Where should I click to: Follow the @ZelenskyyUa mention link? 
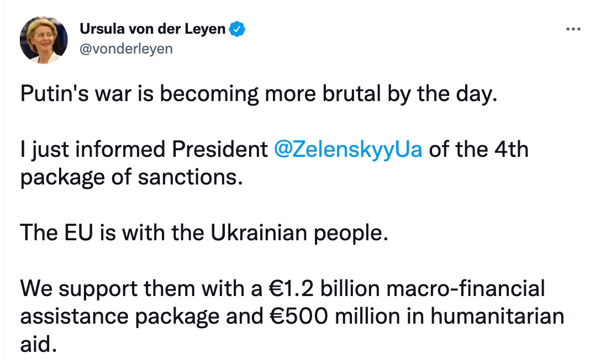348,149
